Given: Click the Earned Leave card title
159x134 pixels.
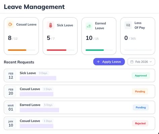Looking at the screenshot, I should [101, 26].
